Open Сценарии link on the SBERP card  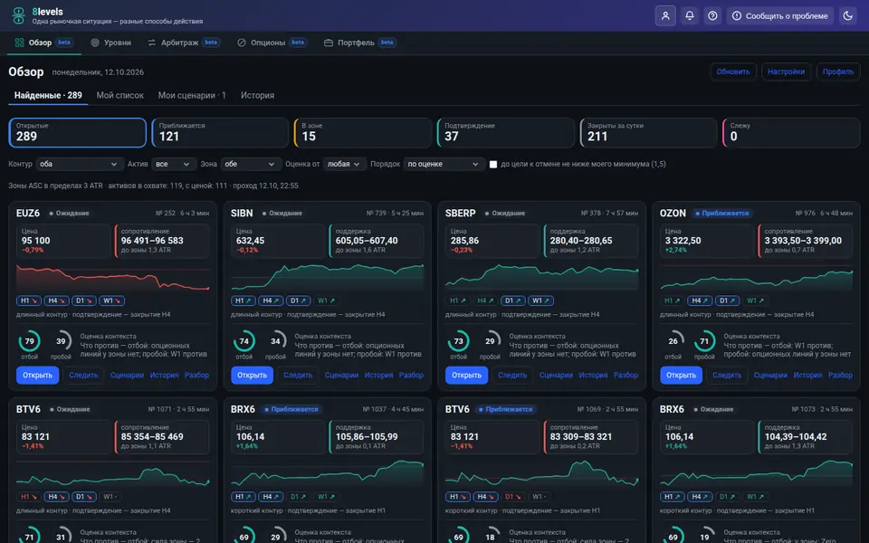[556, 375]
